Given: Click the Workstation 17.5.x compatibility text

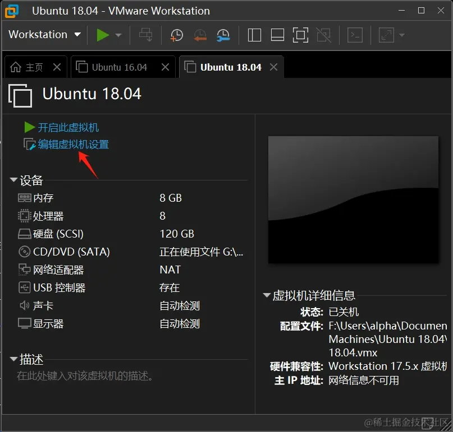Looking at the screenshot, I should 388,366.
